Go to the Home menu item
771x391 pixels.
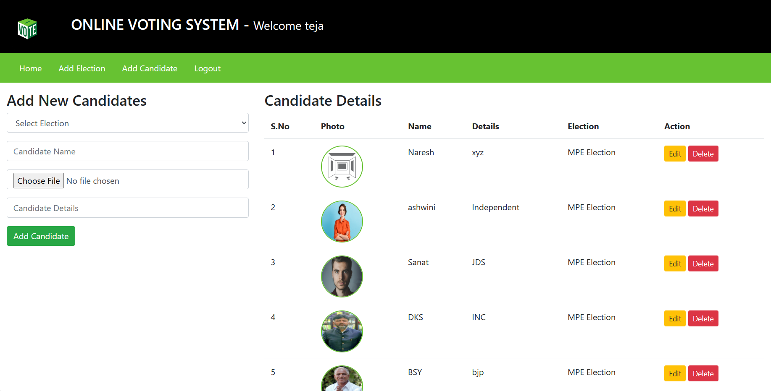pos(31,68)
